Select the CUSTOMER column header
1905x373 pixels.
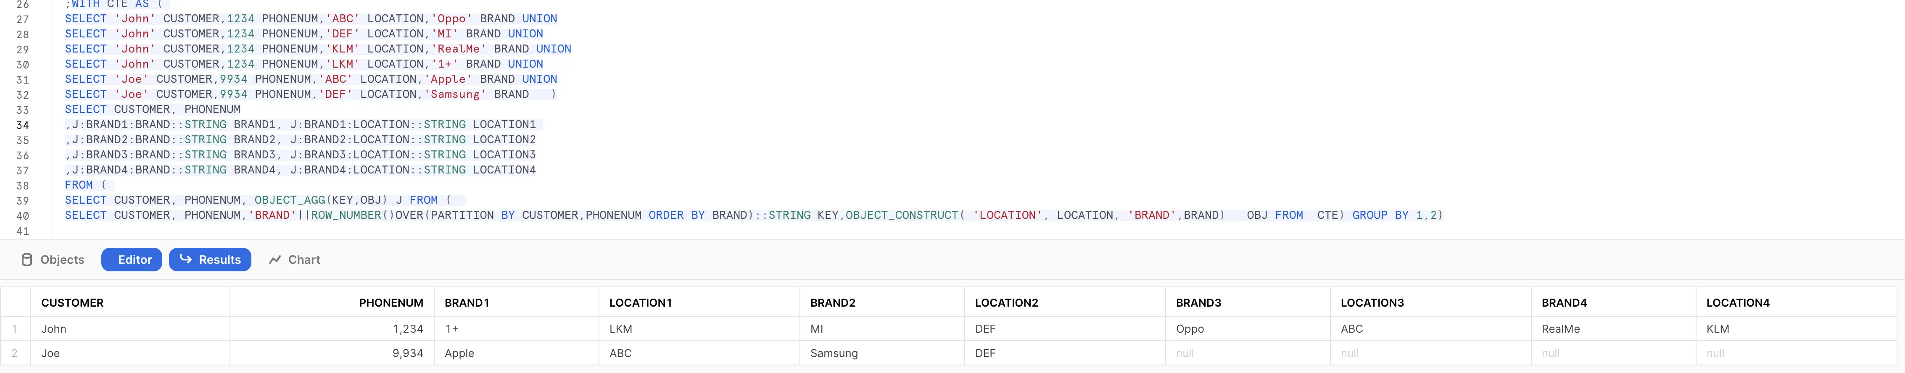pyautogui.click(x=72, y=303)
